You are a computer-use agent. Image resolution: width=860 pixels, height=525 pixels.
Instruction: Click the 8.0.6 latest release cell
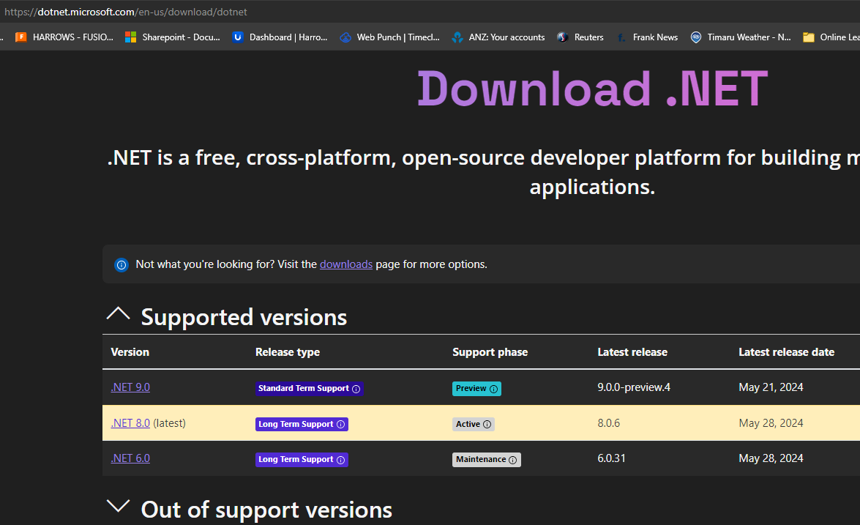click(x=609, y=423)
